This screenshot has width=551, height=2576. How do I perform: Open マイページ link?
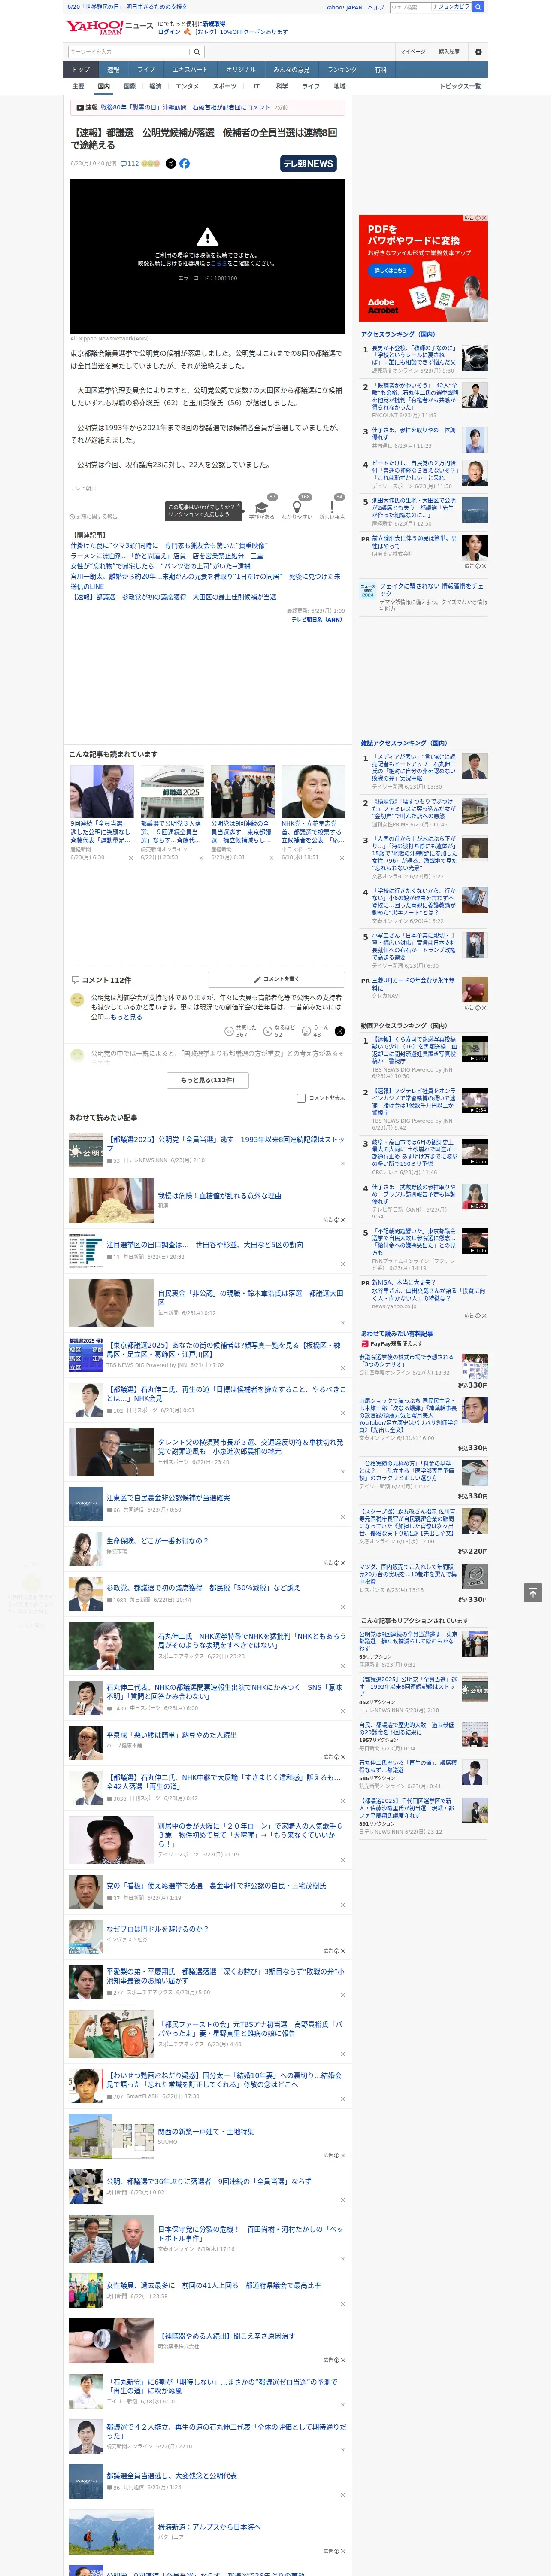tap(413, 52)
